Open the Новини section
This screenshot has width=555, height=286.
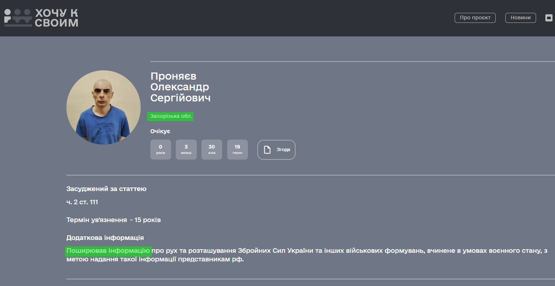pos(520,17)
